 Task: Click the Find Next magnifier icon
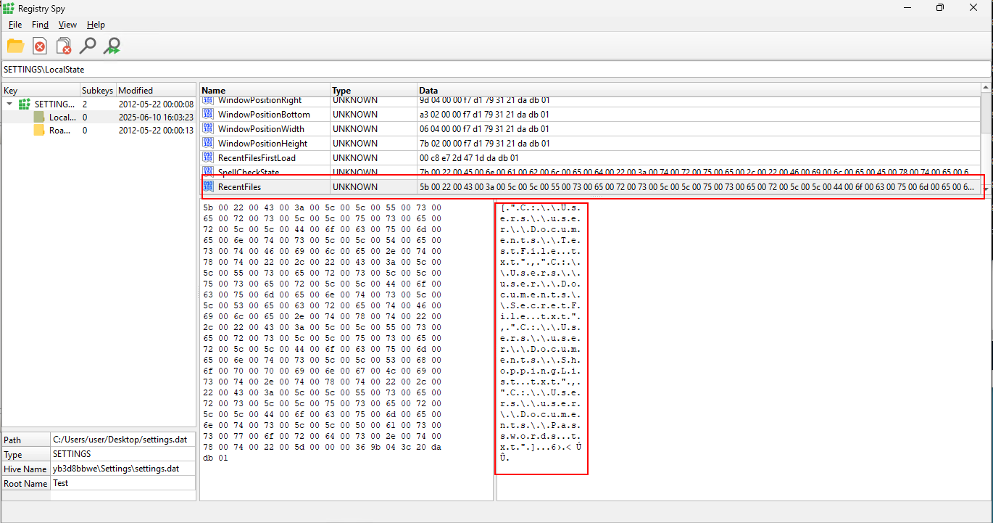pos(112,46)
